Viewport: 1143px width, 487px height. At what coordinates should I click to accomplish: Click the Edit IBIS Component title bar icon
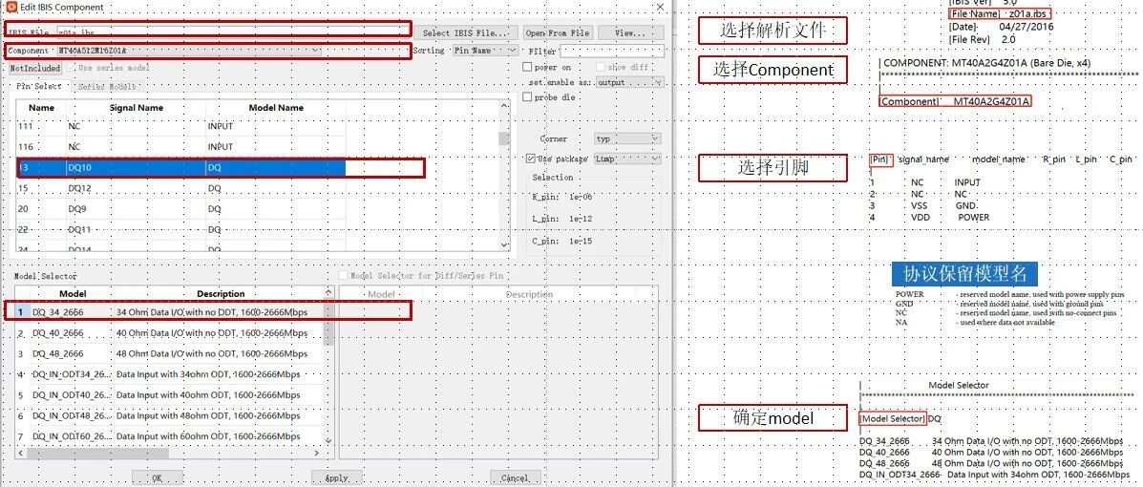tap(11, 8)
